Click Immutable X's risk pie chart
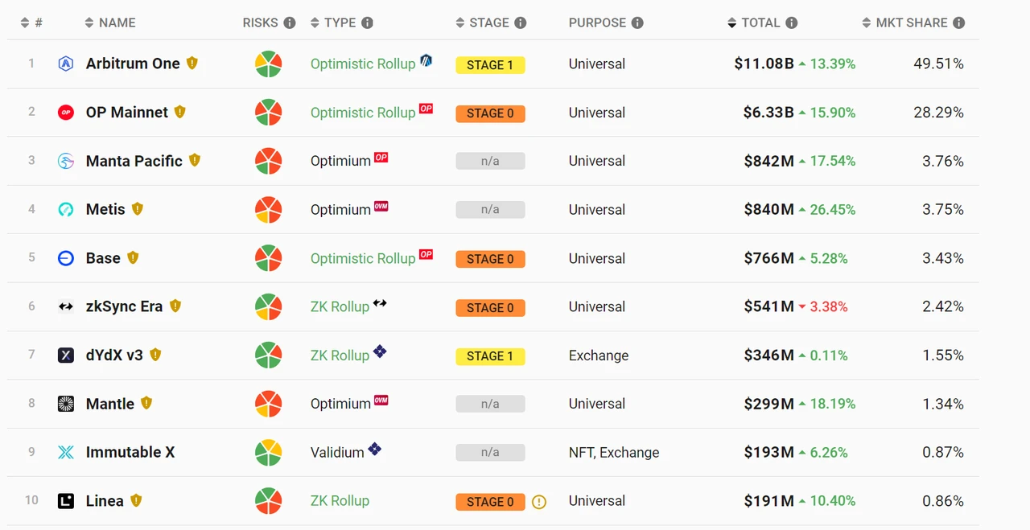The height and width of the screenshot is (530, 1030). 268,452
